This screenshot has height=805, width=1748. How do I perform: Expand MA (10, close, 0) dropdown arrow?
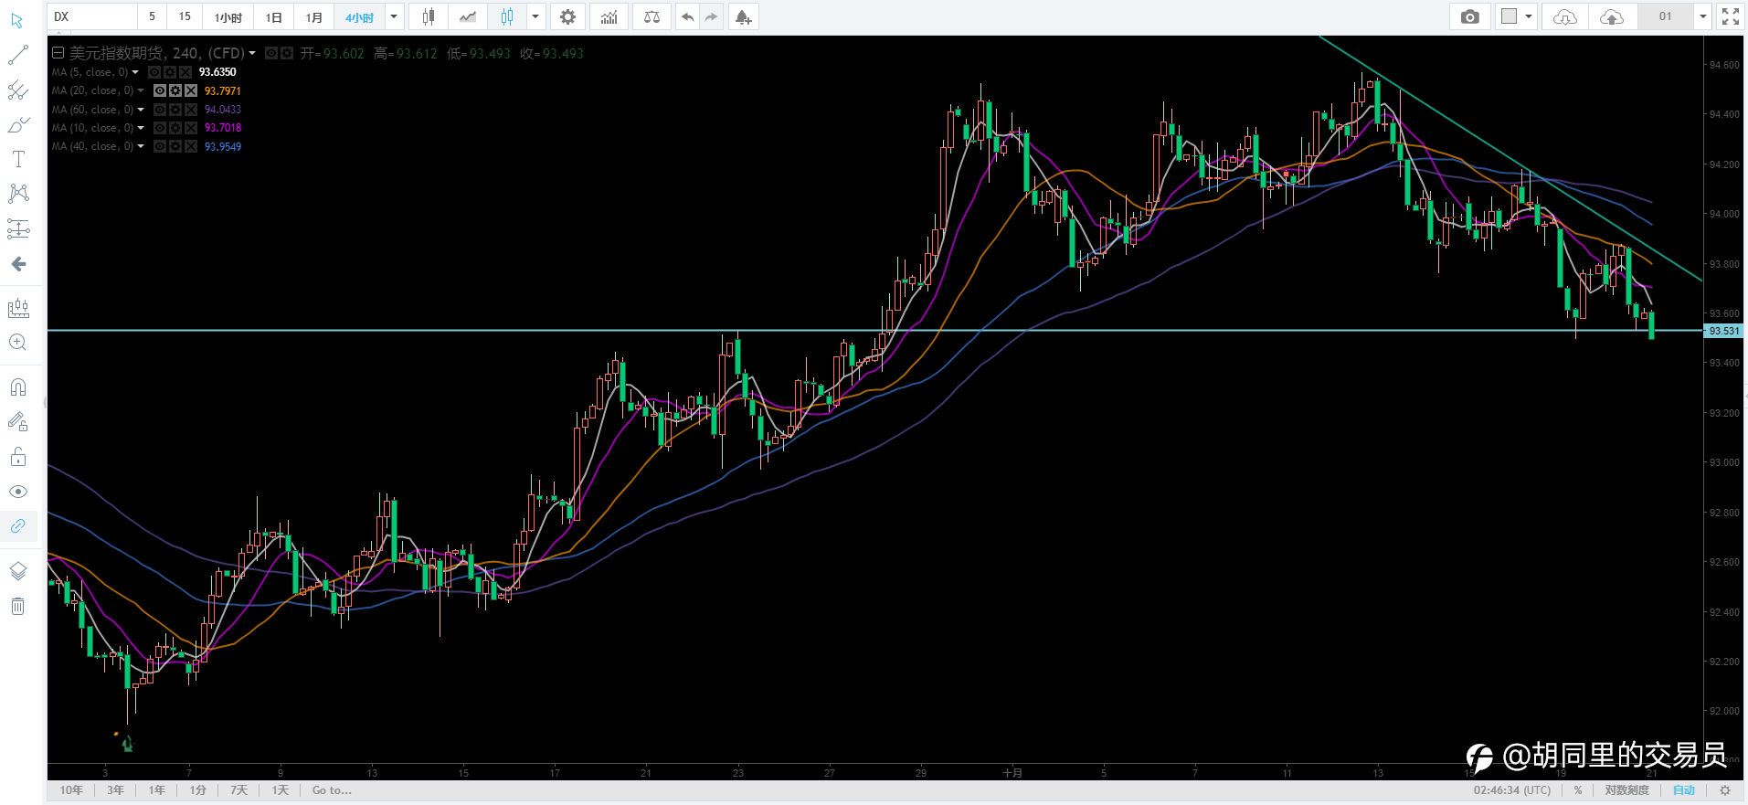point(141,128)
